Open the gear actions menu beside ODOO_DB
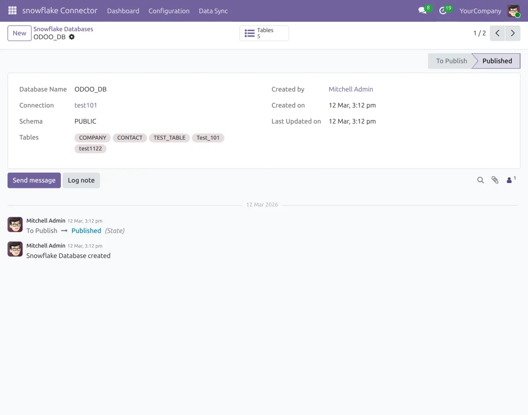 72,37
